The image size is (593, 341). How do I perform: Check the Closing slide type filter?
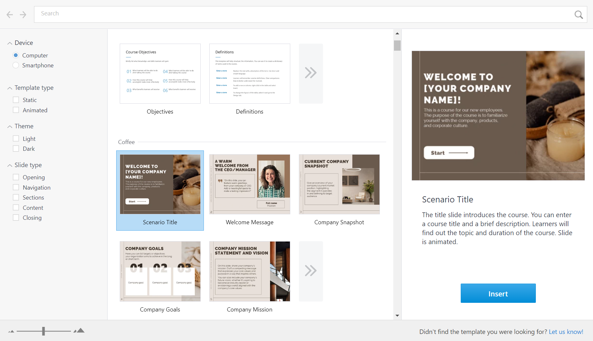coord(16,217)
